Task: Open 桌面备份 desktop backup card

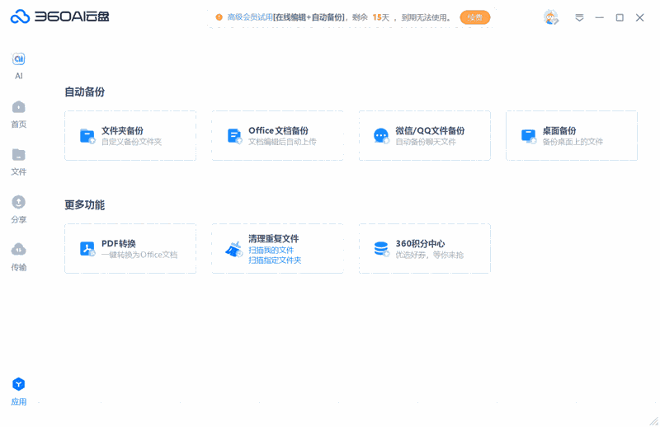Action: [572, 135]
